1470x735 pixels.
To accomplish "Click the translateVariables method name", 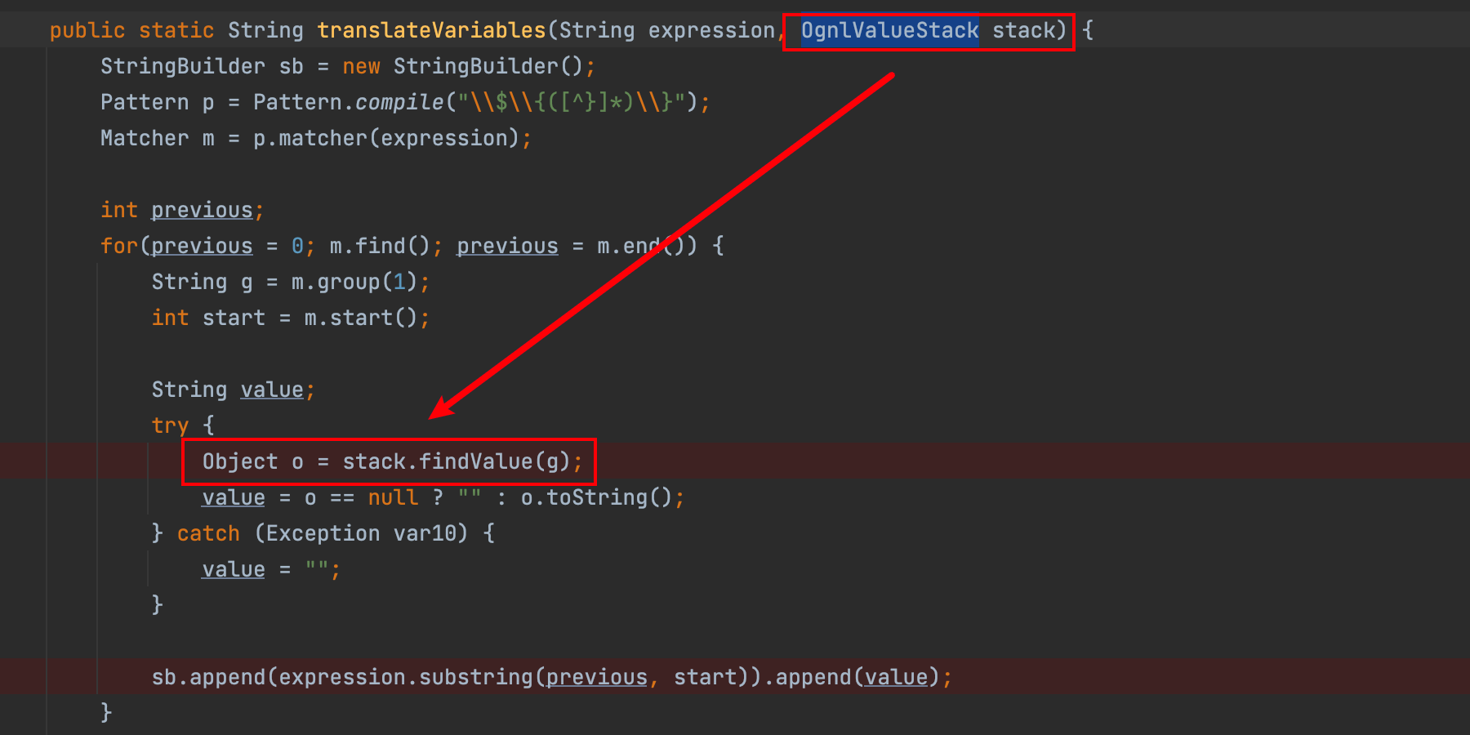I will (x=430, y=31).
